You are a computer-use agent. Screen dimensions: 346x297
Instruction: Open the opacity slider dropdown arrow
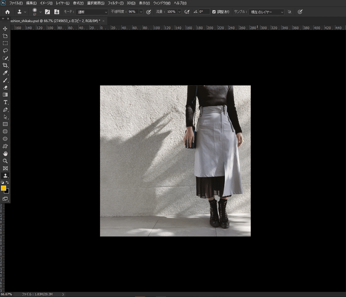(141, 12)
